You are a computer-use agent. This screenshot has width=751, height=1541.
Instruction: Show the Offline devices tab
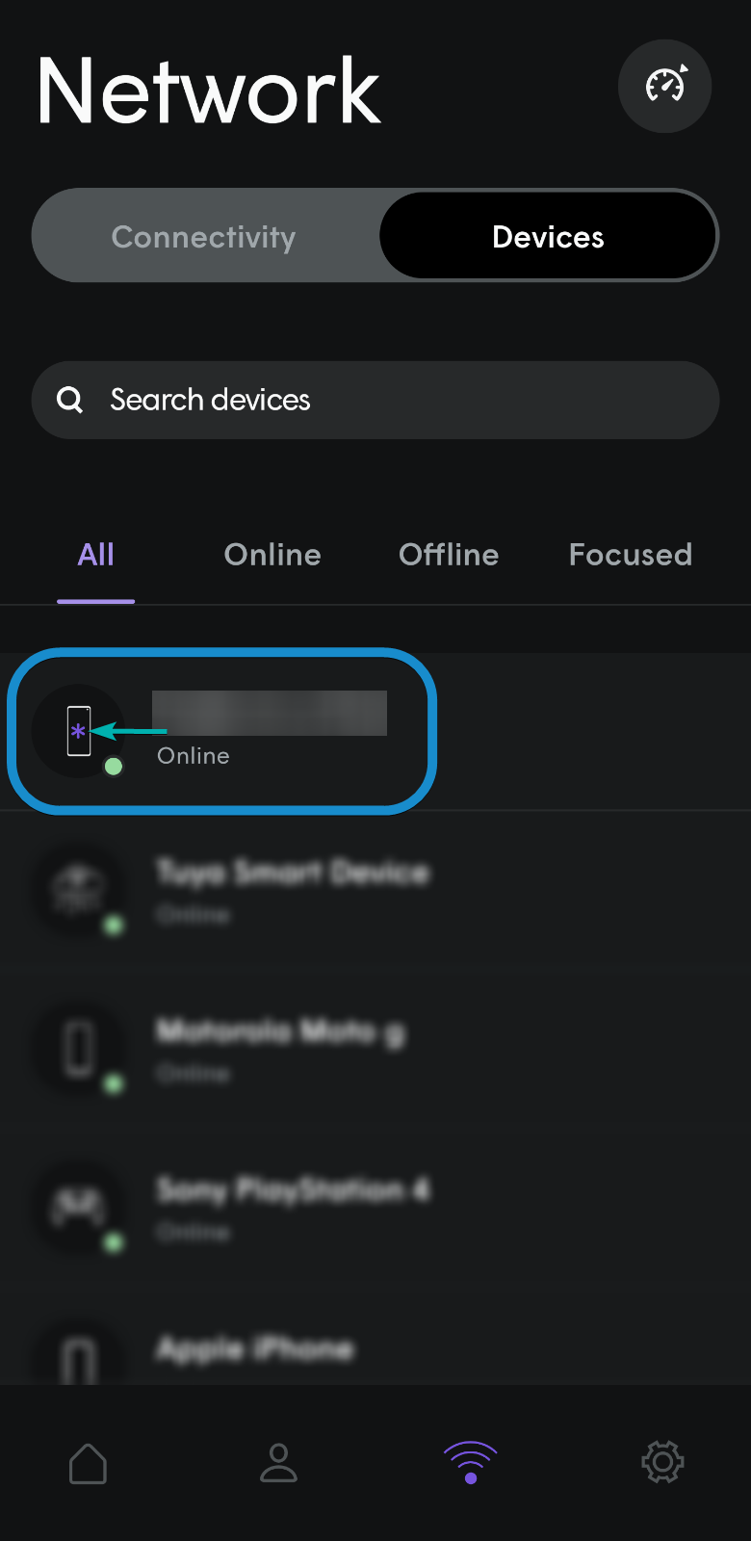(449, 555)
